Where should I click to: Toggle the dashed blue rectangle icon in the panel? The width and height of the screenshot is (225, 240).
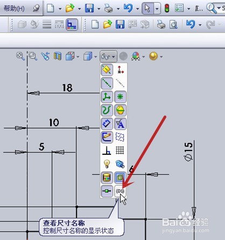[120, 137]
